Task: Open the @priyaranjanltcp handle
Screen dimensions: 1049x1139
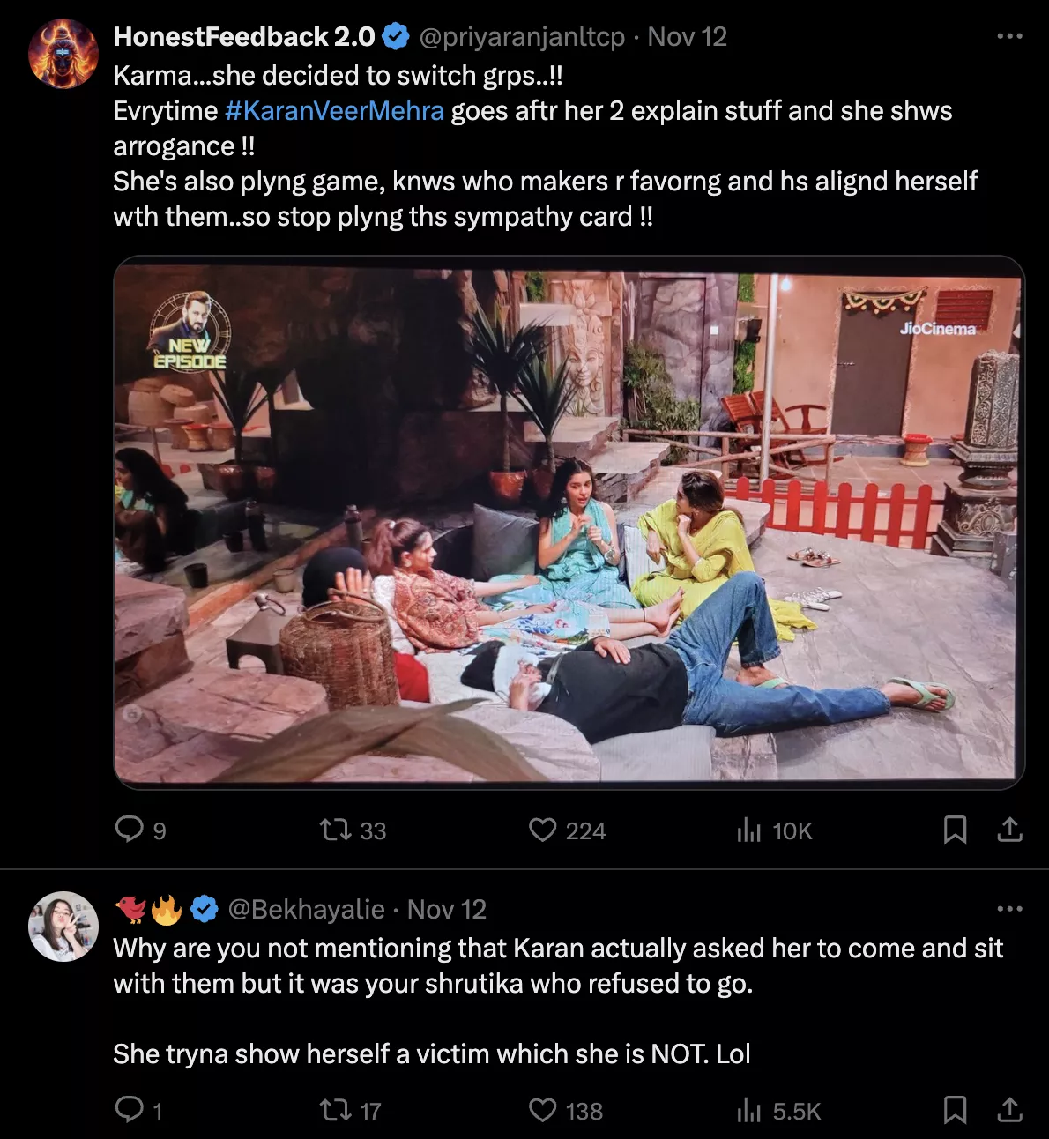Action: (521, 37)
